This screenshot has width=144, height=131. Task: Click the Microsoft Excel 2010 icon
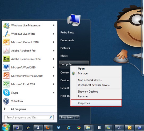(6, 84)
